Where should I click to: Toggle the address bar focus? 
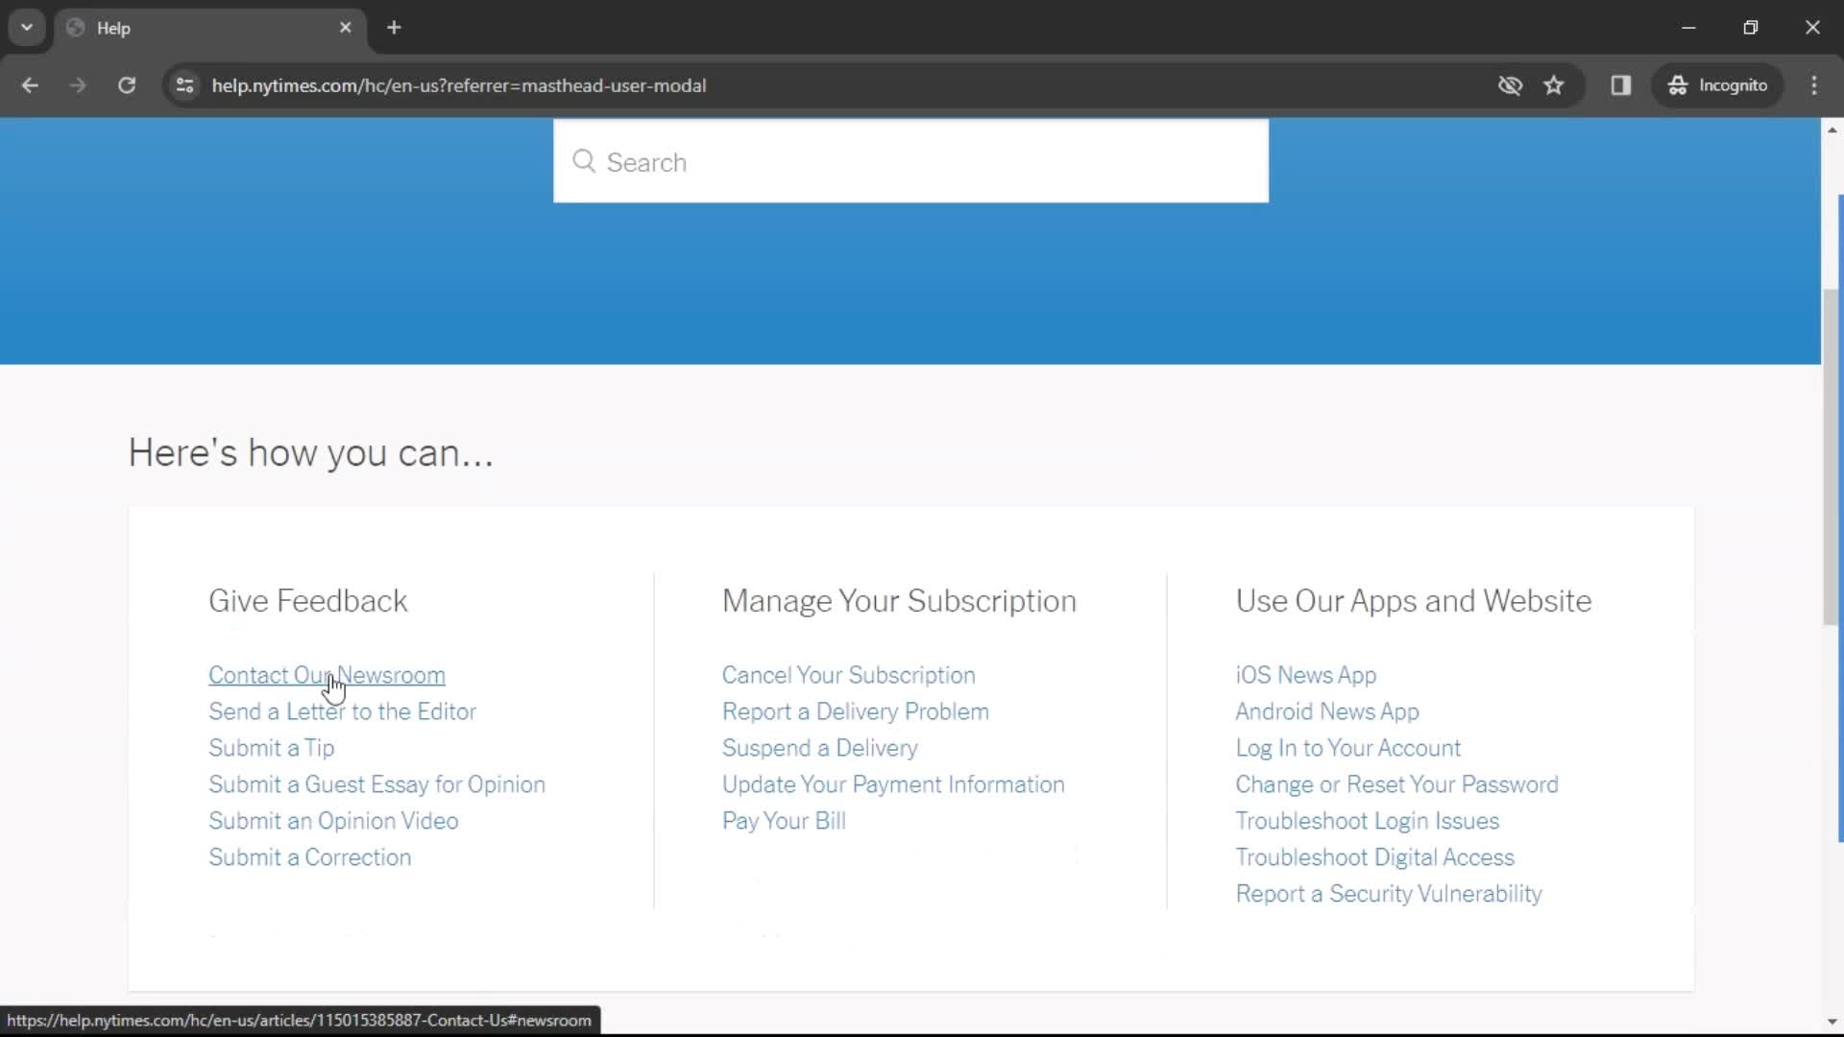tap(458, 84)
